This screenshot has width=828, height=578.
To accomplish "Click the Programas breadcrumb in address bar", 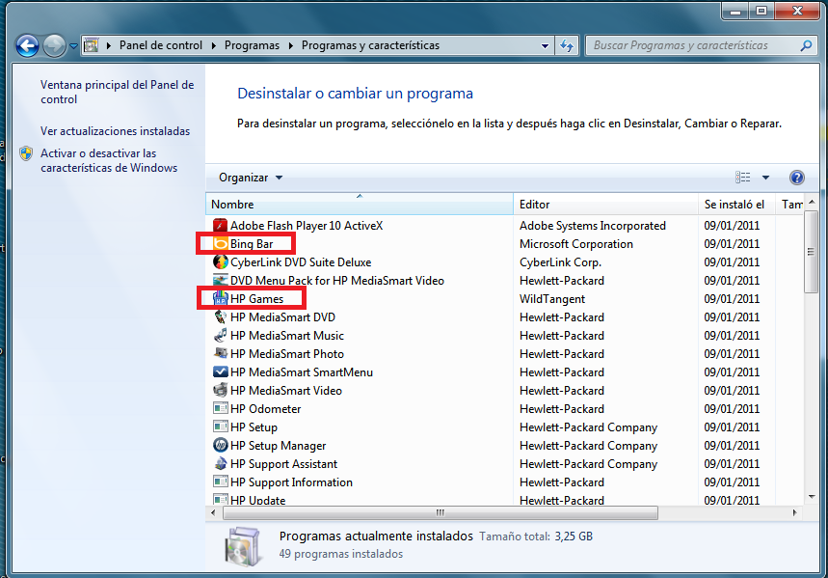I will click(252, 45).
